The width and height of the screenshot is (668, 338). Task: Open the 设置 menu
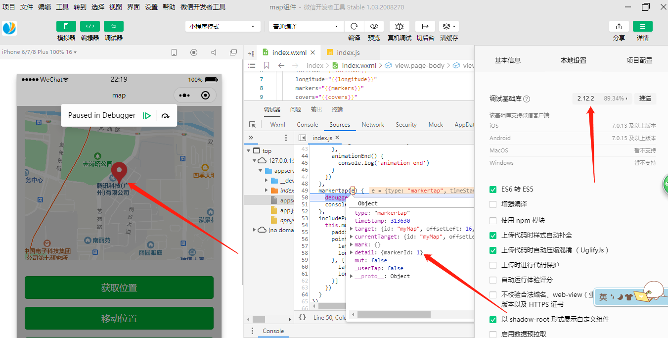point(151,7)
